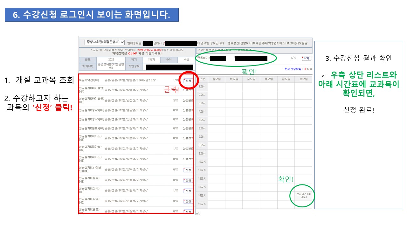This screenshot has height=229, width=407.
Task: Click the 목요일 column header
Action: pyautogui.click(x=268, y=79)
